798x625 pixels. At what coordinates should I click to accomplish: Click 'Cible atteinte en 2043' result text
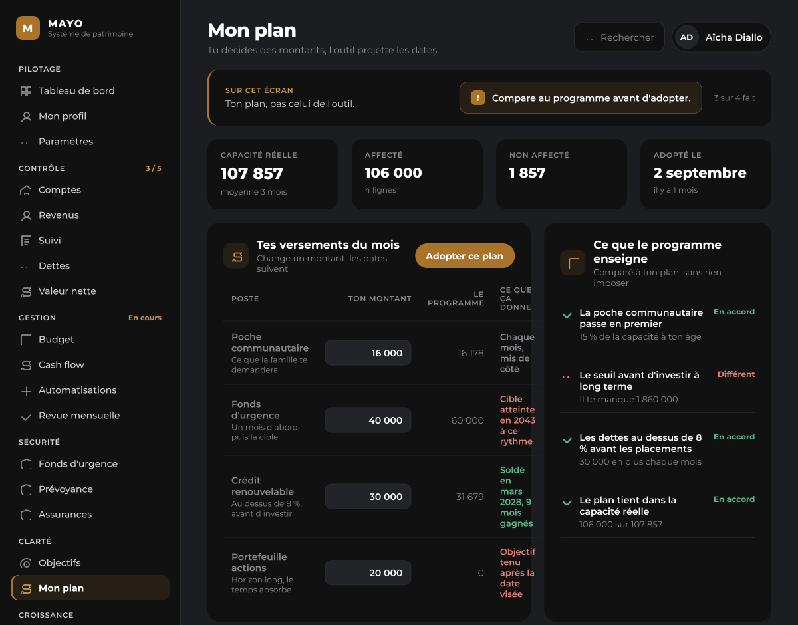517,420
